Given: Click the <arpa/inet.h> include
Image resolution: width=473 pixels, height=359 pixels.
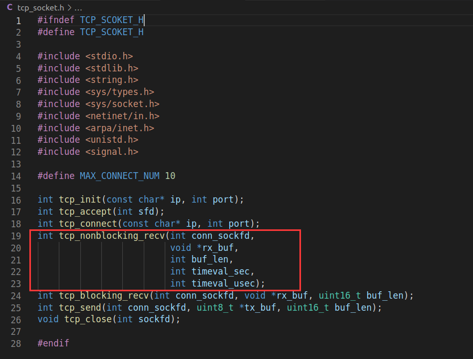Looking at the screenshot, I should pos(120,128).
